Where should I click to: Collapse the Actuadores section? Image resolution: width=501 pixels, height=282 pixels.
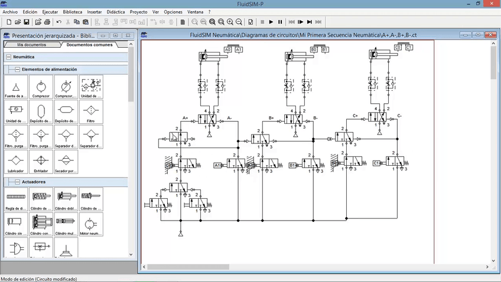point(18,182)
